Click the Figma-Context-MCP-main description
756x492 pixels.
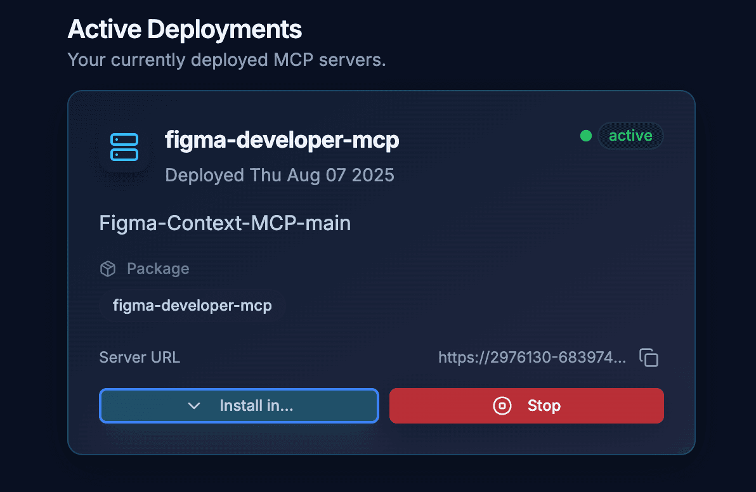tap(225, 223)
